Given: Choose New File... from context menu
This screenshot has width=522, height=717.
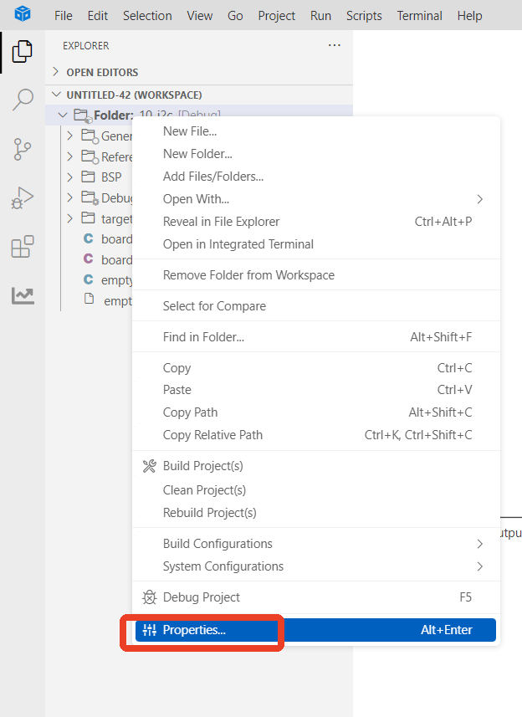Looking at the screenshot, I should pyautogui.click(x=316, y=131).
